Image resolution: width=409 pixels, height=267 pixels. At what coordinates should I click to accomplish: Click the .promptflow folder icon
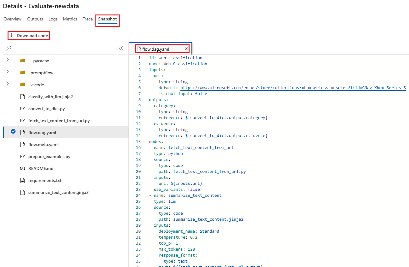click(x=23, y=73)
